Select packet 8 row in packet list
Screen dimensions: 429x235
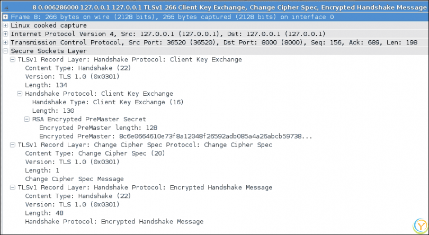(x=212, y=7)
